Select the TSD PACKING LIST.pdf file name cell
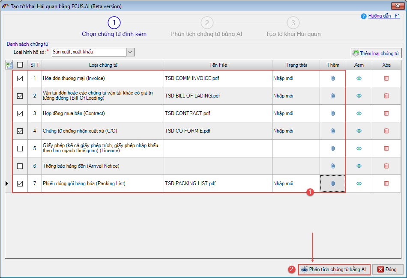Image resolution: width=407 pixels, height=278 pixels. [218, 183]
